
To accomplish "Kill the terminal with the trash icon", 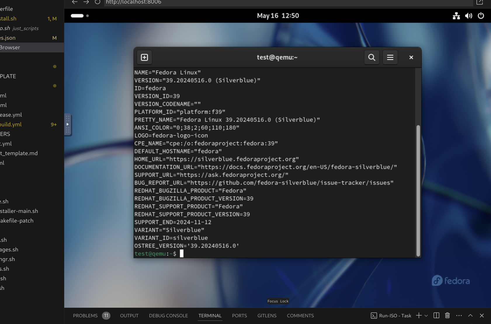I will click(x=447, y=316).
